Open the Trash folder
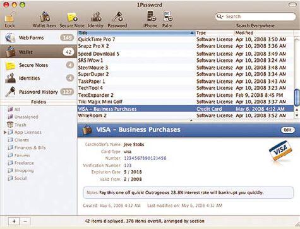 tap(17, 125)
